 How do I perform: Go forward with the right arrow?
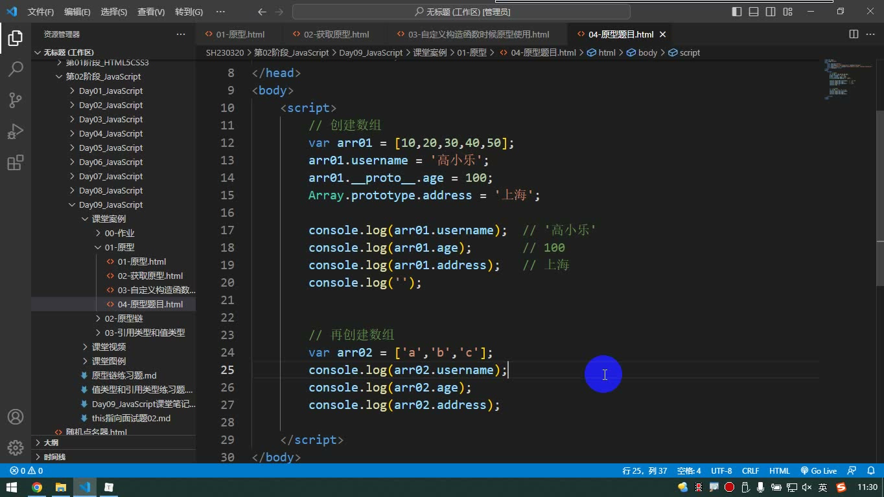click(x=279, y=12)
